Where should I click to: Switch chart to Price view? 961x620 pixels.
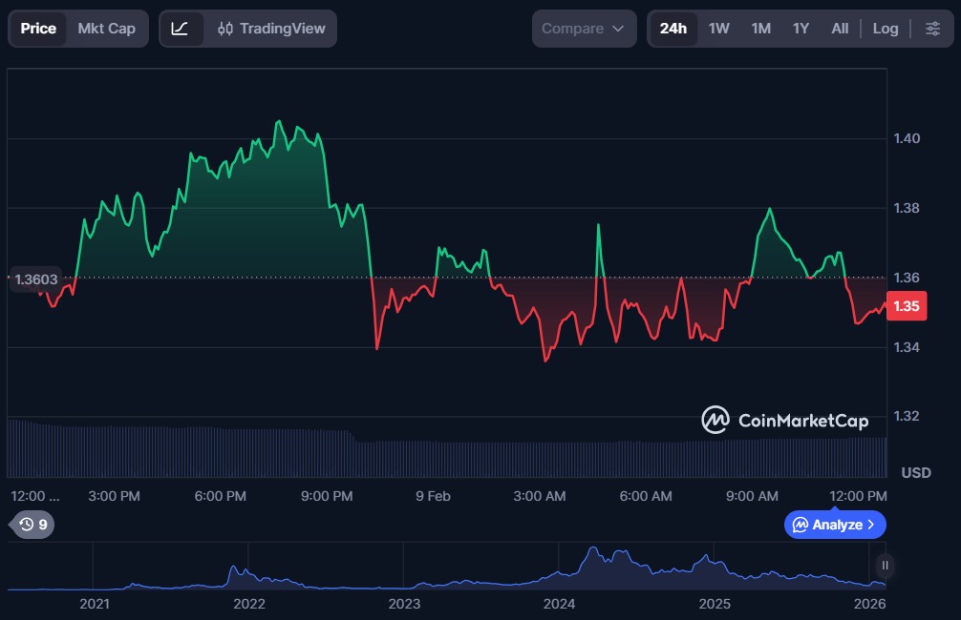[x=38, y=29]
